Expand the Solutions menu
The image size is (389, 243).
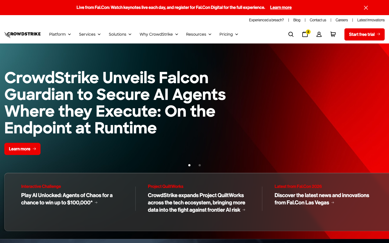click(120, 34)
